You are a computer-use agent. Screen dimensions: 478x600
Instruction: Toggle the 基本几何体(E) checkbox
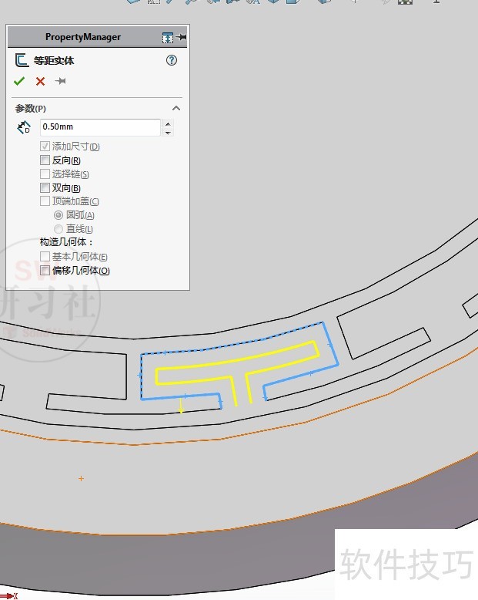45,256
